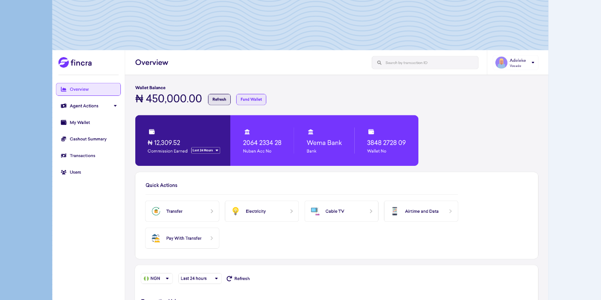This screenshot has width=601, height=300.
Task: Open the Overview sidebar menu item
Action: coord(88,89)
